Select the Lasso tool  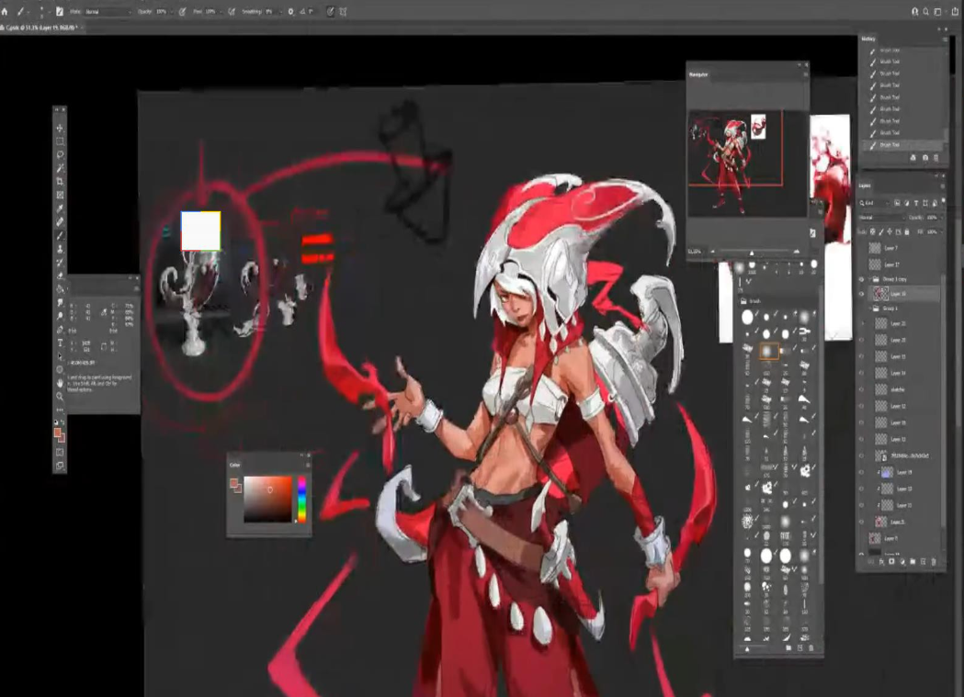[60, 155]
